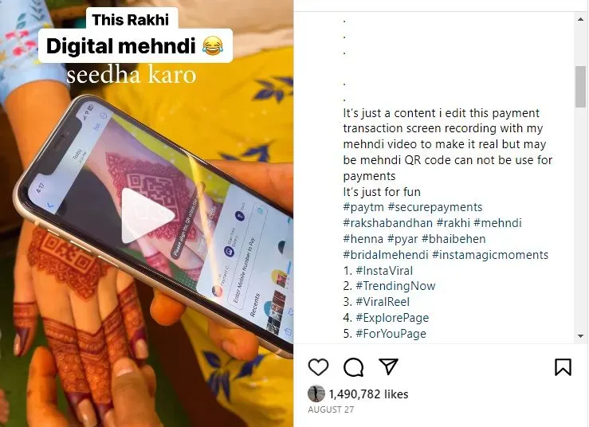Click the caption scrollbar thumb
The height and width of the screenshot is (427, 589).
coord(581,87)
